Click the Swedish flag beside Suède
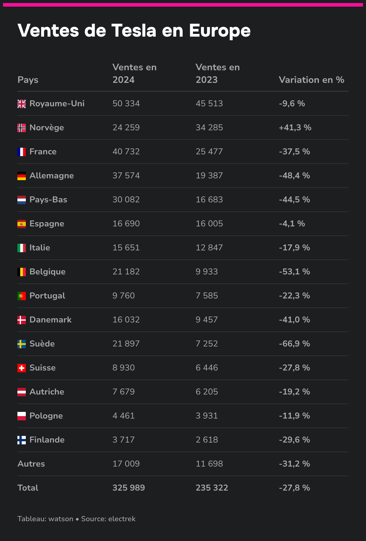Image resolution: width=366 pixels, height=541 pixels. 22,344
